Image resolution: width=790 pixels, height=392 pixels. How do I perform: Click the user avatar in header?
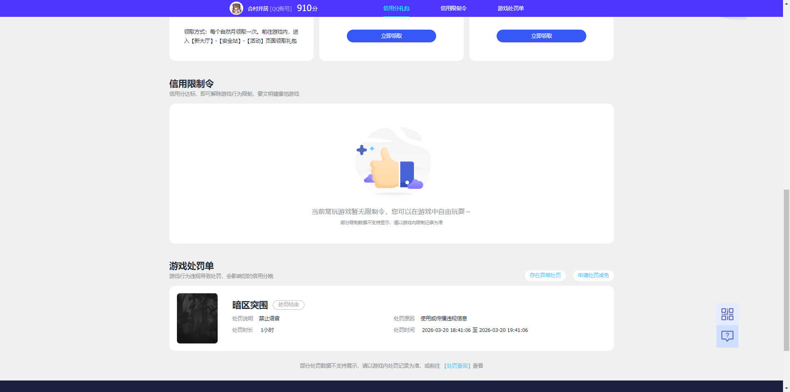pyautogui.click(x=236, y=8)
